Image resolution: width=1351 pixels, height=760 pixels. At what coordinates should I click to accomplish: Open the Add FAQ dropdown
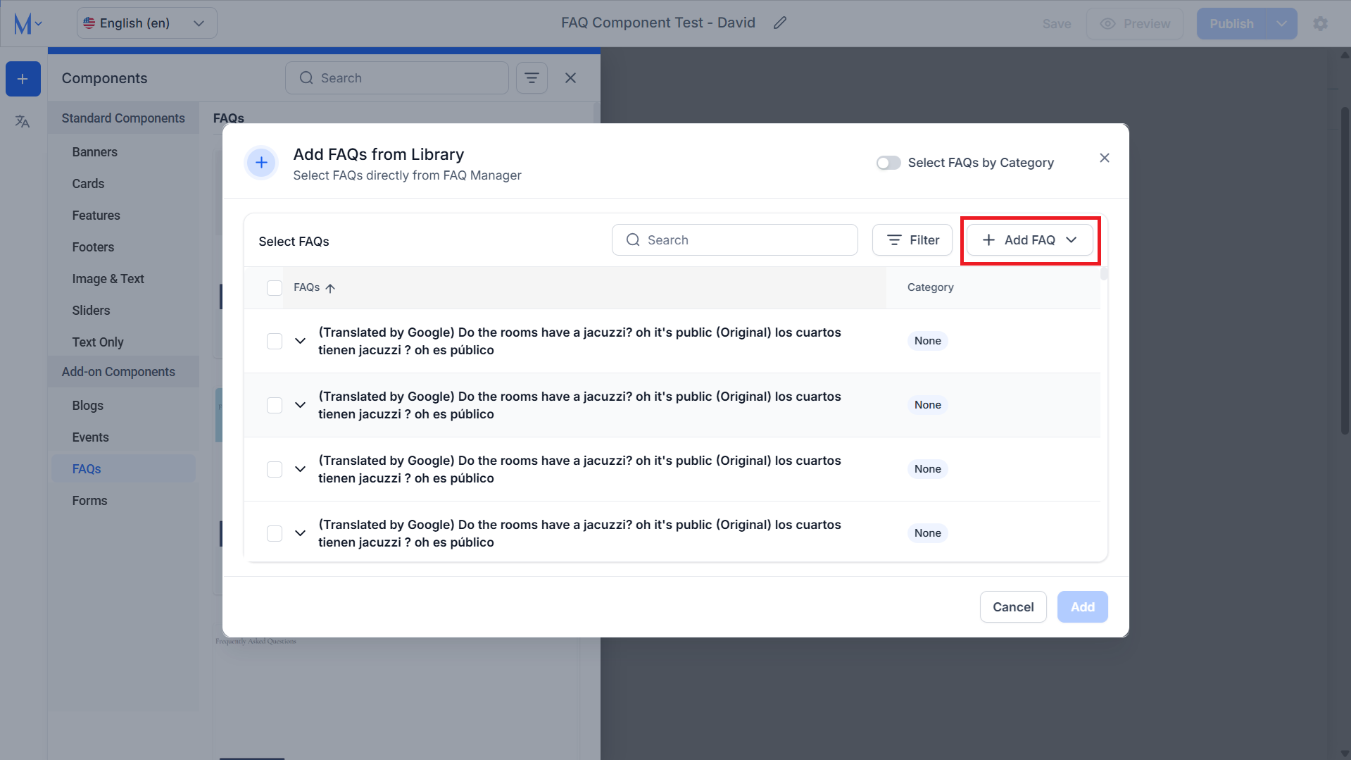coord(1029,240)
